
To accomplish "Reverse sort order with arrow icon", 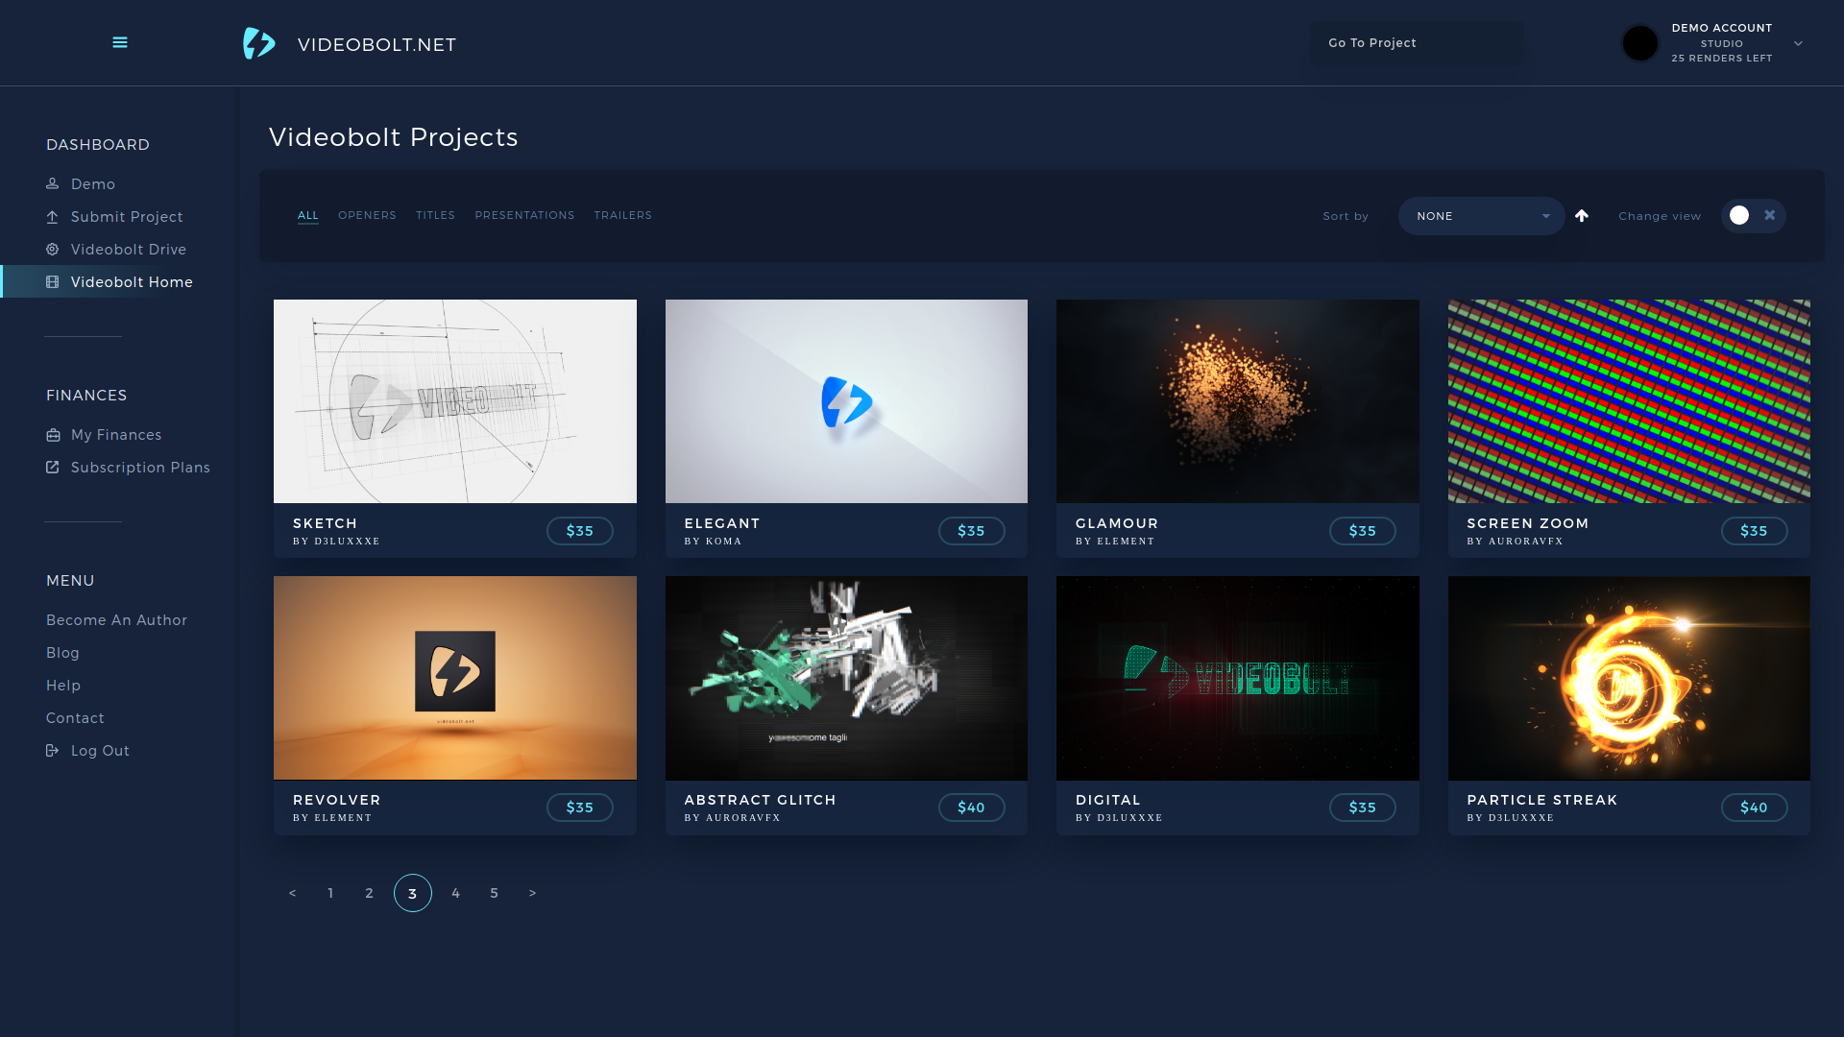I will (1582, 216).
